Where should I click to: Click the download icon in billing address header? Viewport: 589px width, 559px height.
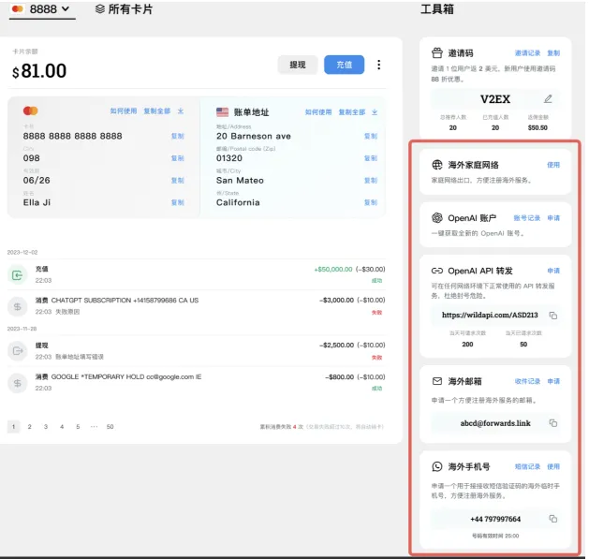(x=374, y=111)
